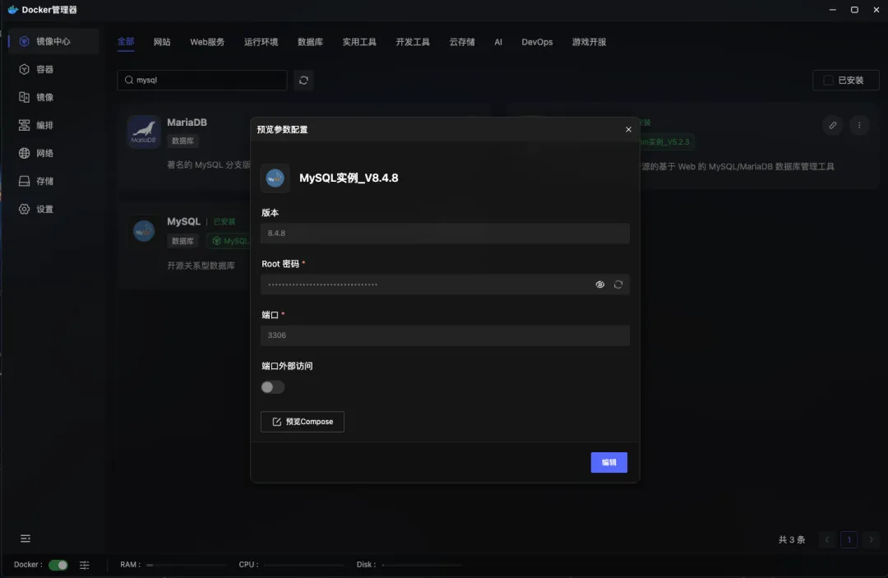Click the search magnifier icon

129,81
